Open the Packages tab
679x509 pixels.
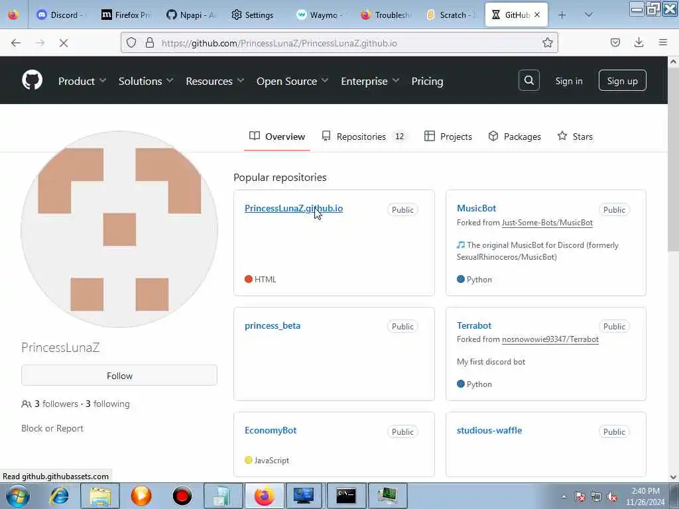(515, 137)
